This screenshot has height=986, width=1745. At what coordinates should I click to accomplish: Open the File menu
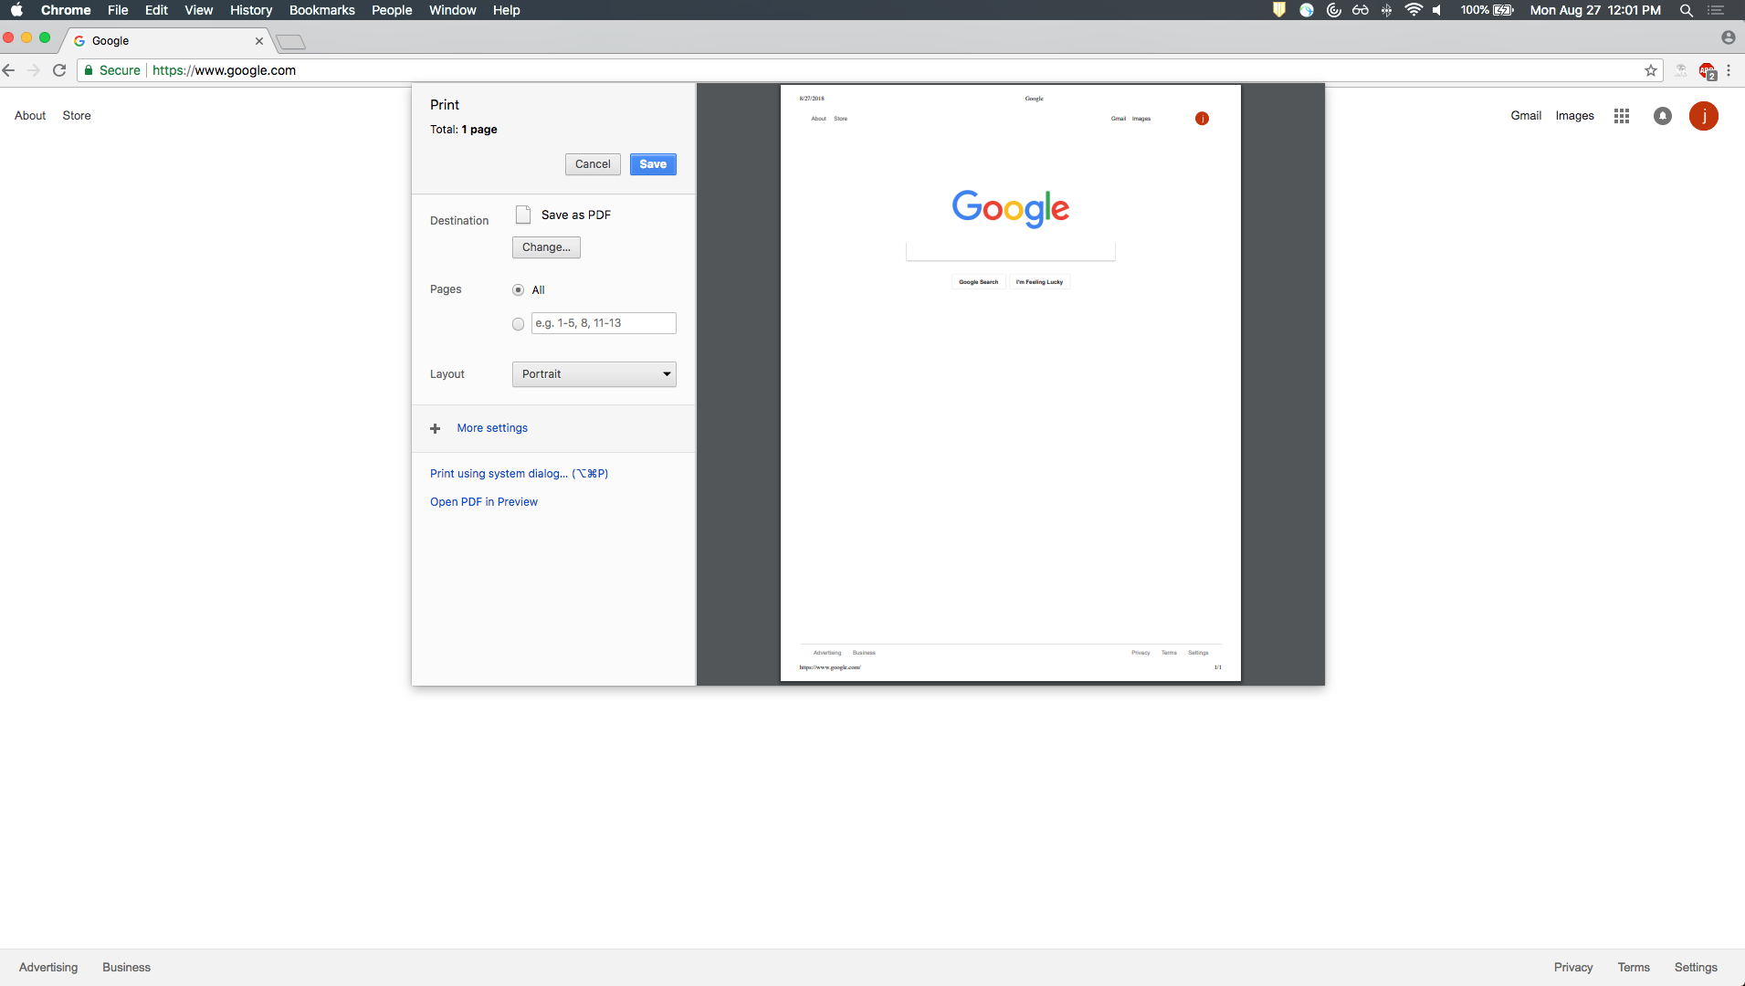tap(118, 10)
